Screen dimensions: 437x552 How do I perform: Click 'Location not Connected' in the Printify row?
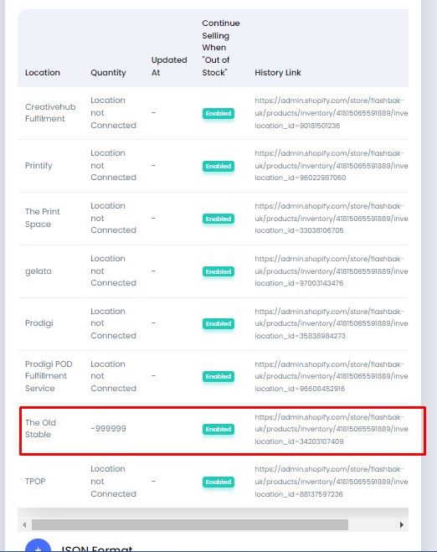click(113, 165)
